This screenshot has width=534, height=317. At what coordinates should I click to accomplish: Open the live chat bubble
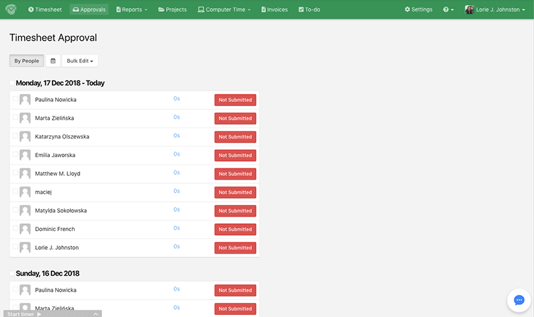click(x=519, y=300)
